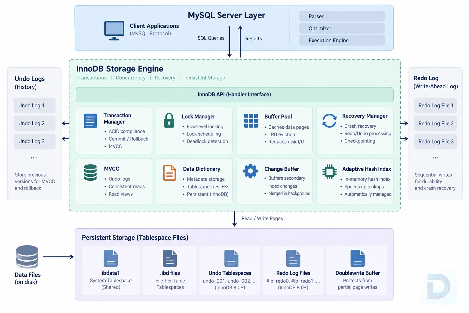
Task: Click the Redo Log (Write-Ahead Log) heading
Action: click(436, 82)
